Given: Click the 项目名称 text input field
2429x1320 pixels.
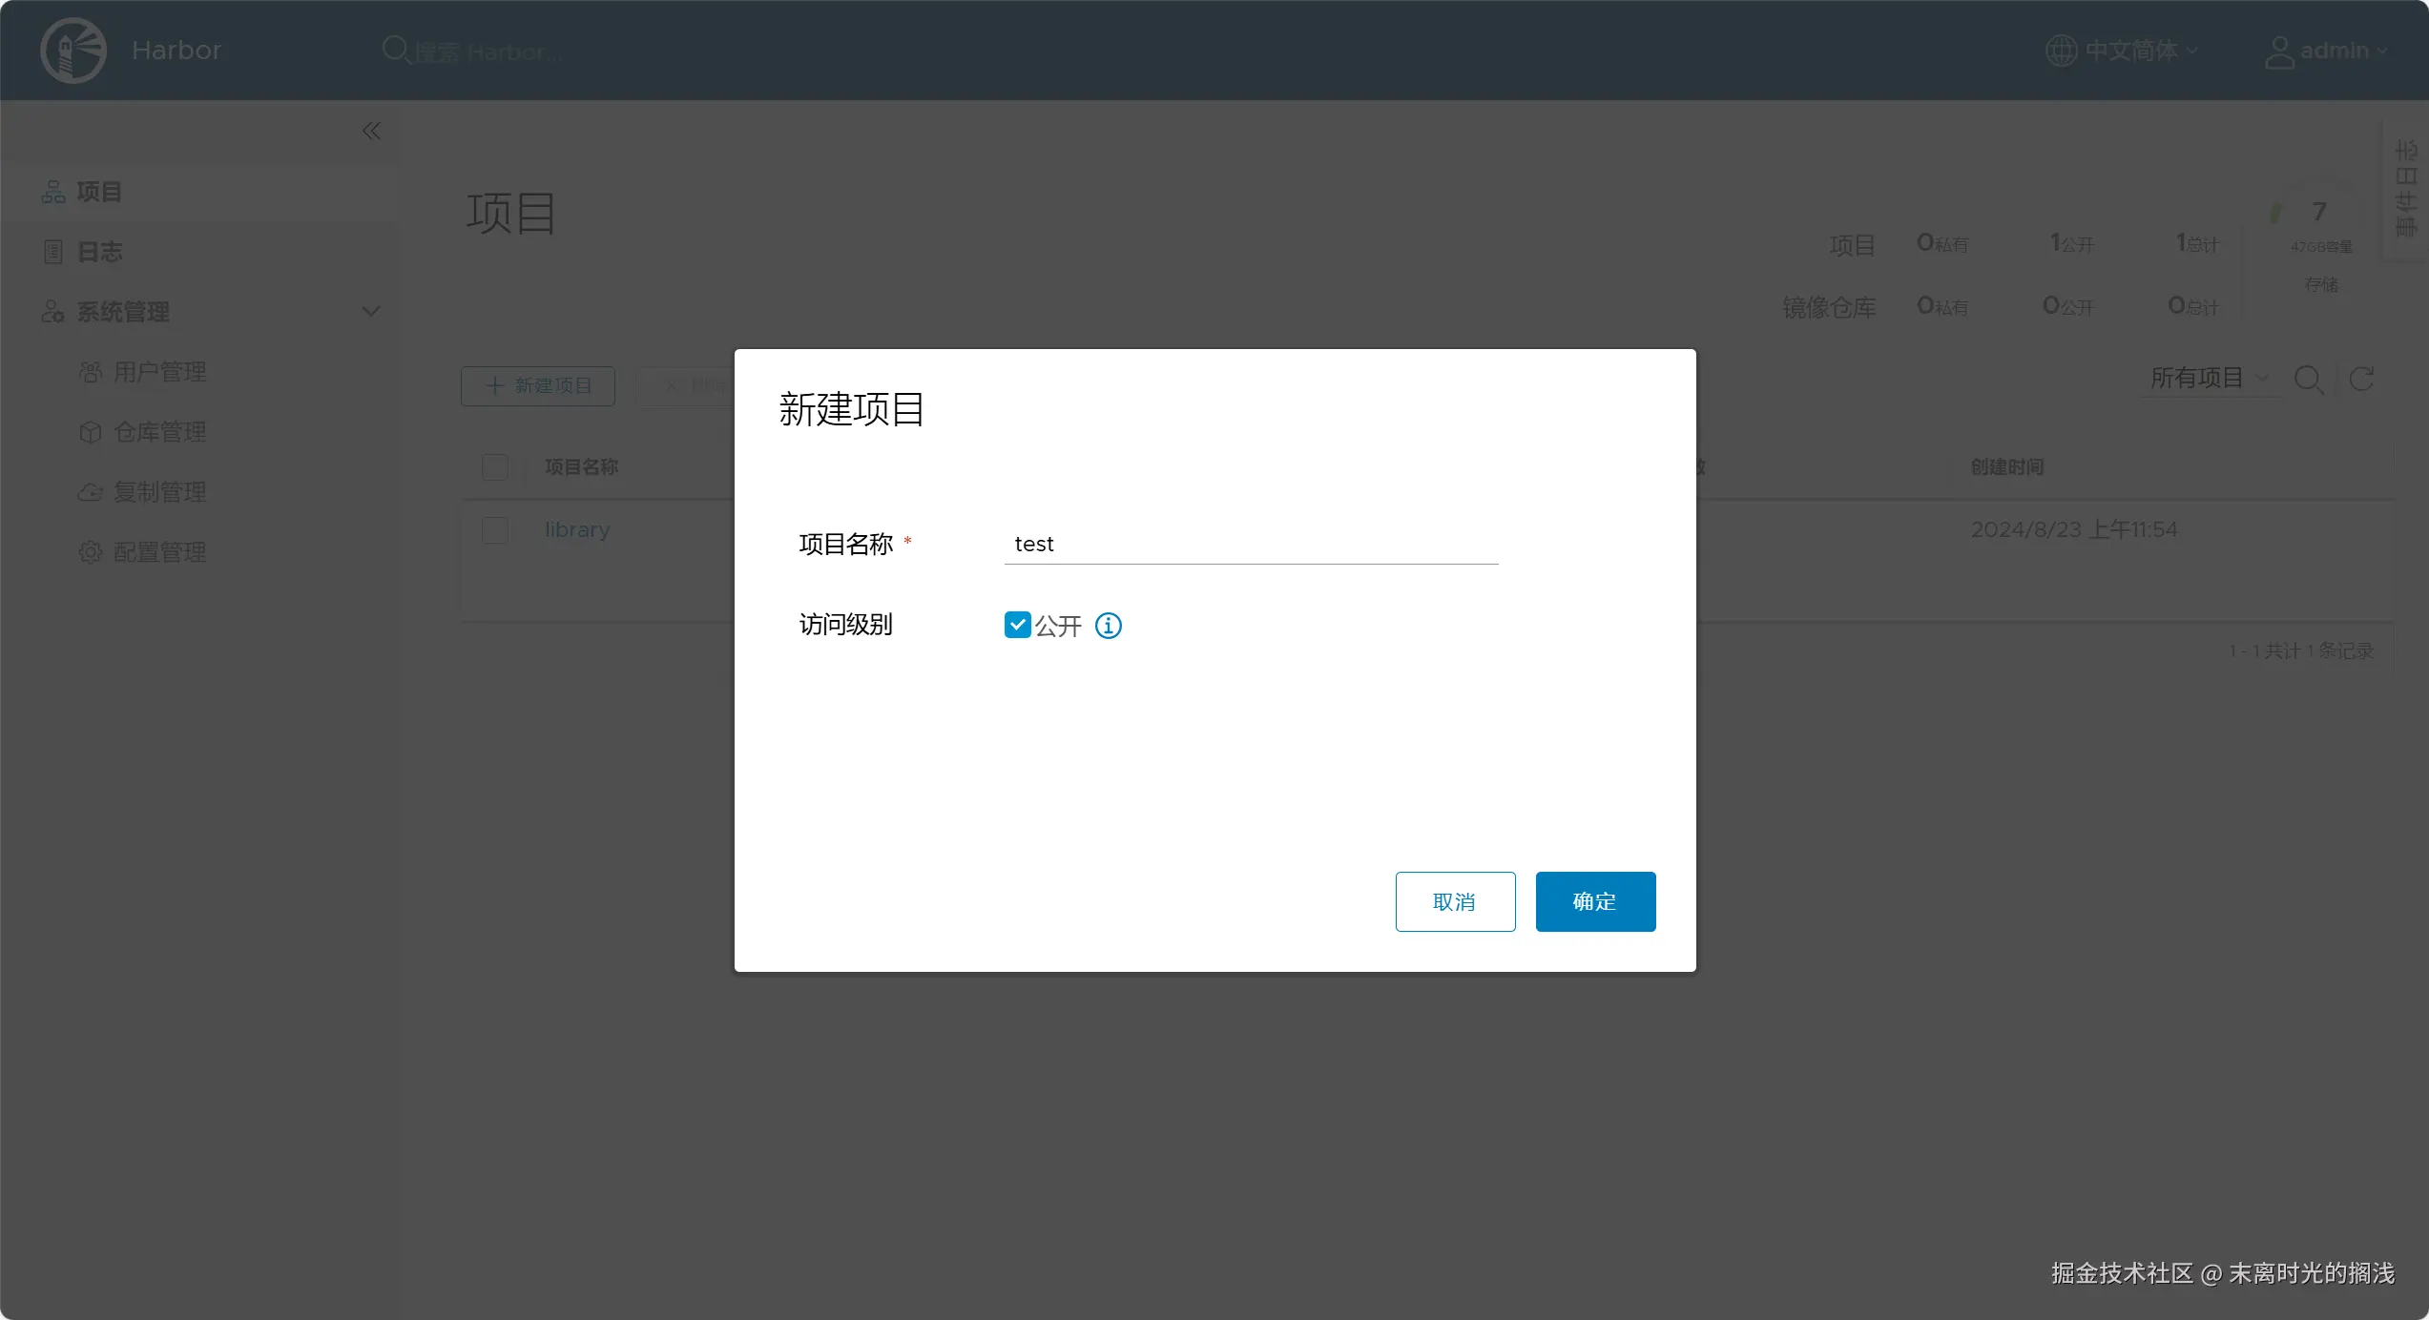Looking at the screenshot, I should [x=1250, y=545].
